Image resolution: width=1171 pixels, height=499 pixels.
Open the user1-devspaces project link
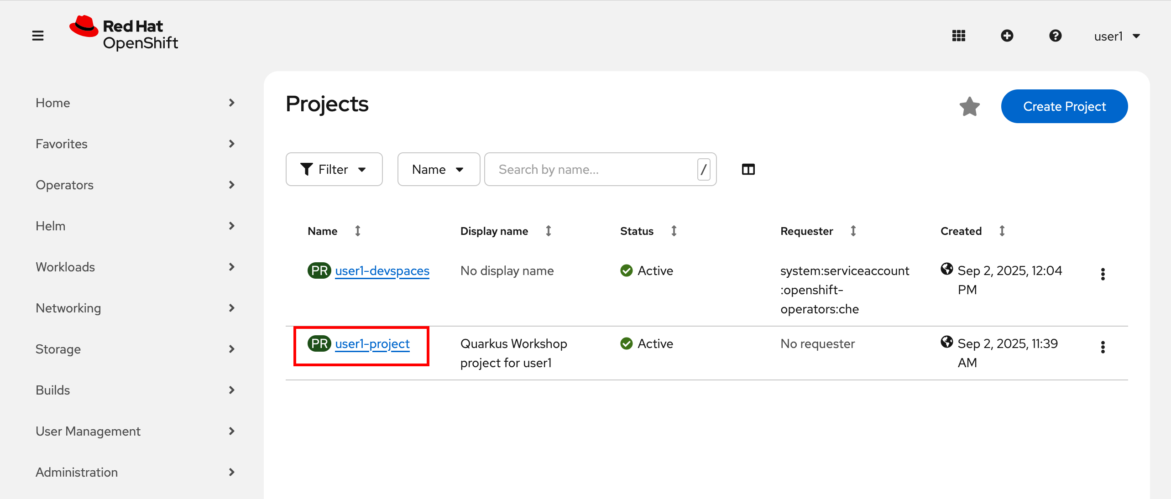[382, 271]
